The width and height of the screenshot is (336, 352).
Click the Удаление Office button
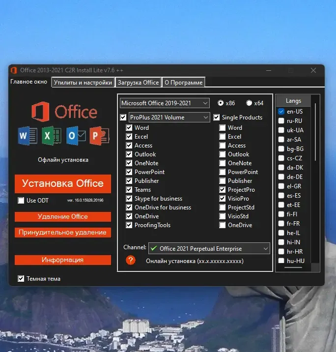(63, 217)
